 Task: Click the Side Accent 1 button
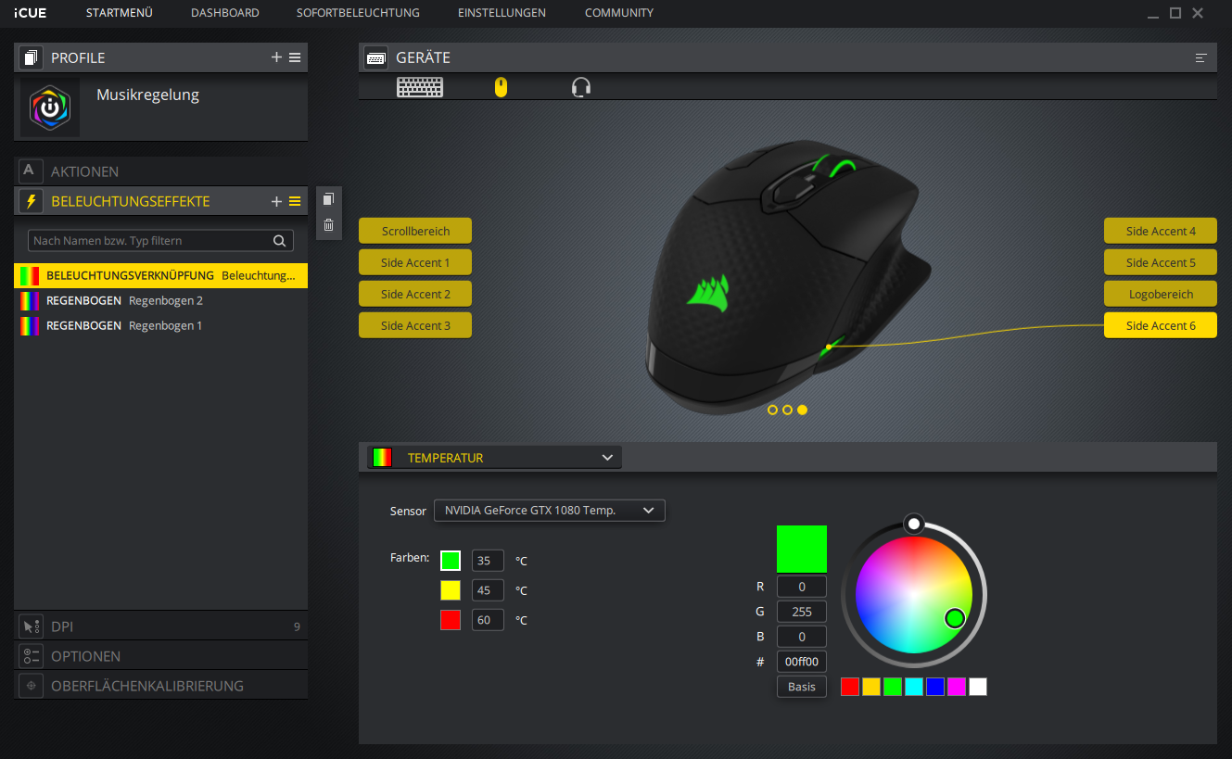click(x=415, y=262)
